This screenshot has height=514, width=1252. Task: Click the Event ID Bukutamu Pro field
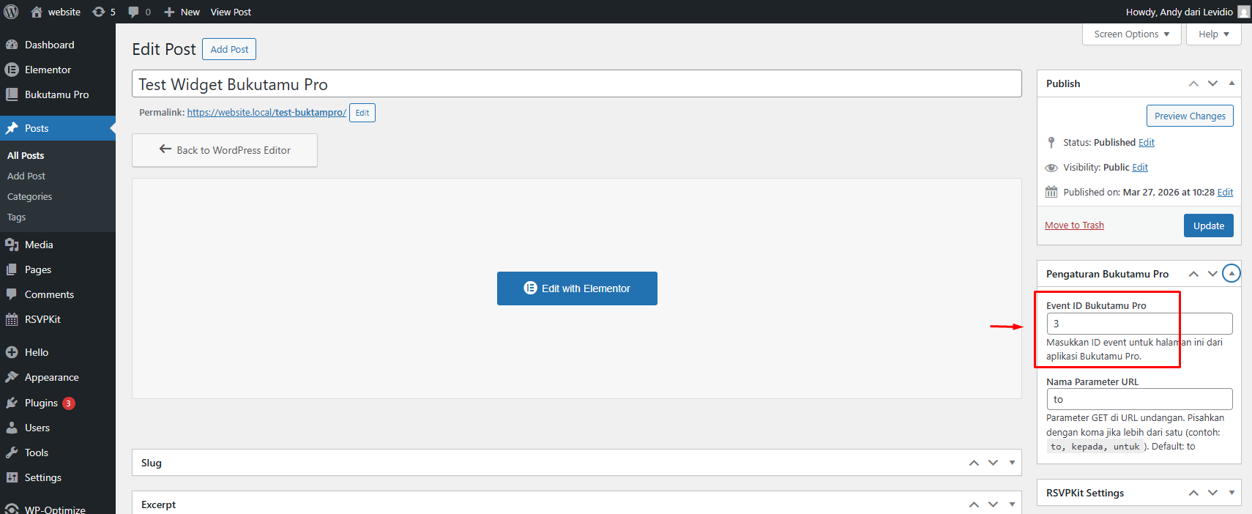click(x=1139, y=324)
